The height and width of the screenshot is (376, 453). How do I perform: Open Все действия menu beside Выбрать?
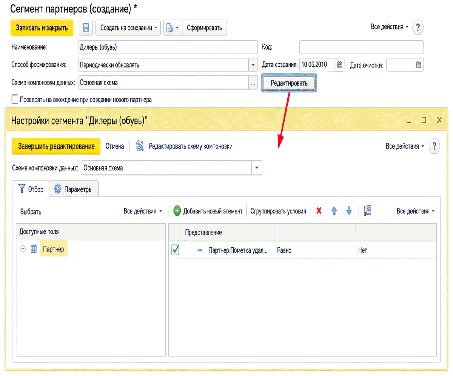tap(143, 211)
